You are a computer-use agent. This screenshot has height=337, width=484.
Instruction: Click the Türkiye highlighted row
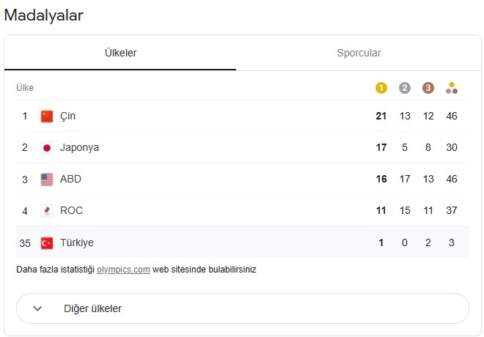coord(243,242)
